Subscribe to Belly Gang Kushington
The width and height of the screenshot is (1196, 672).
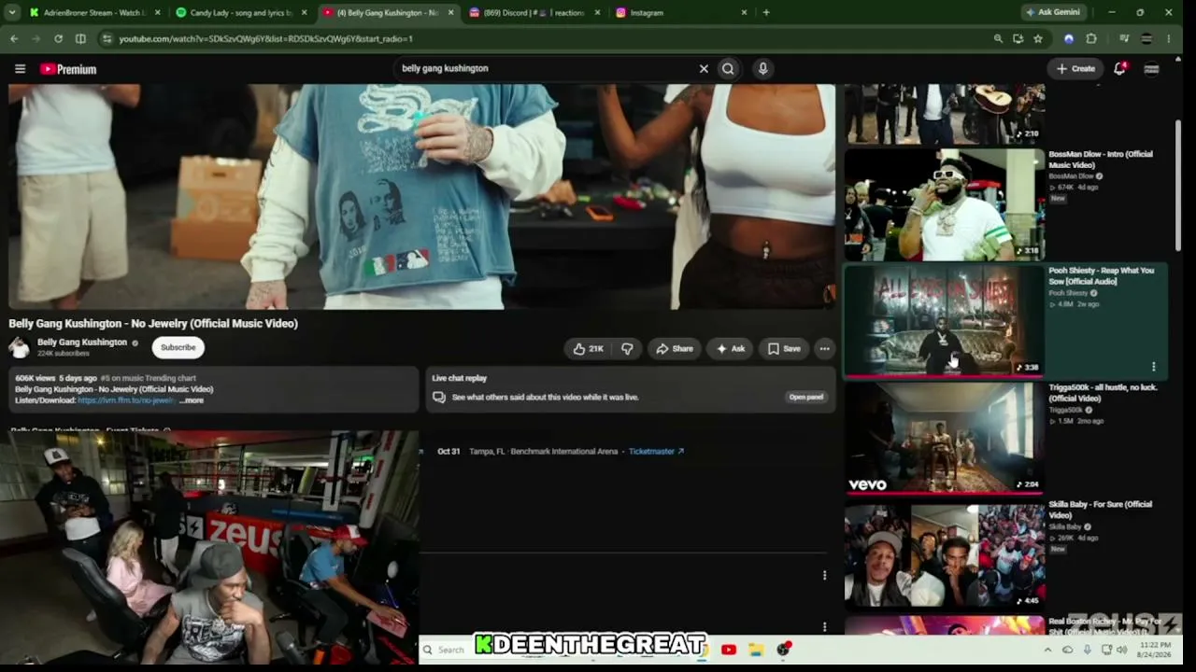178,347
